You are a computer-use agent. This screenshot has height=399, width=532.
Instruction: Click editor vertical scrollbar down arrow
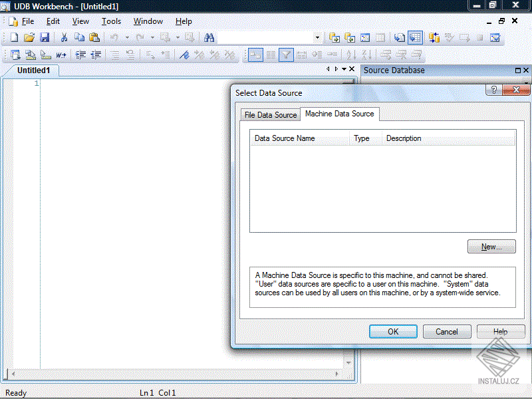point(348,363)
